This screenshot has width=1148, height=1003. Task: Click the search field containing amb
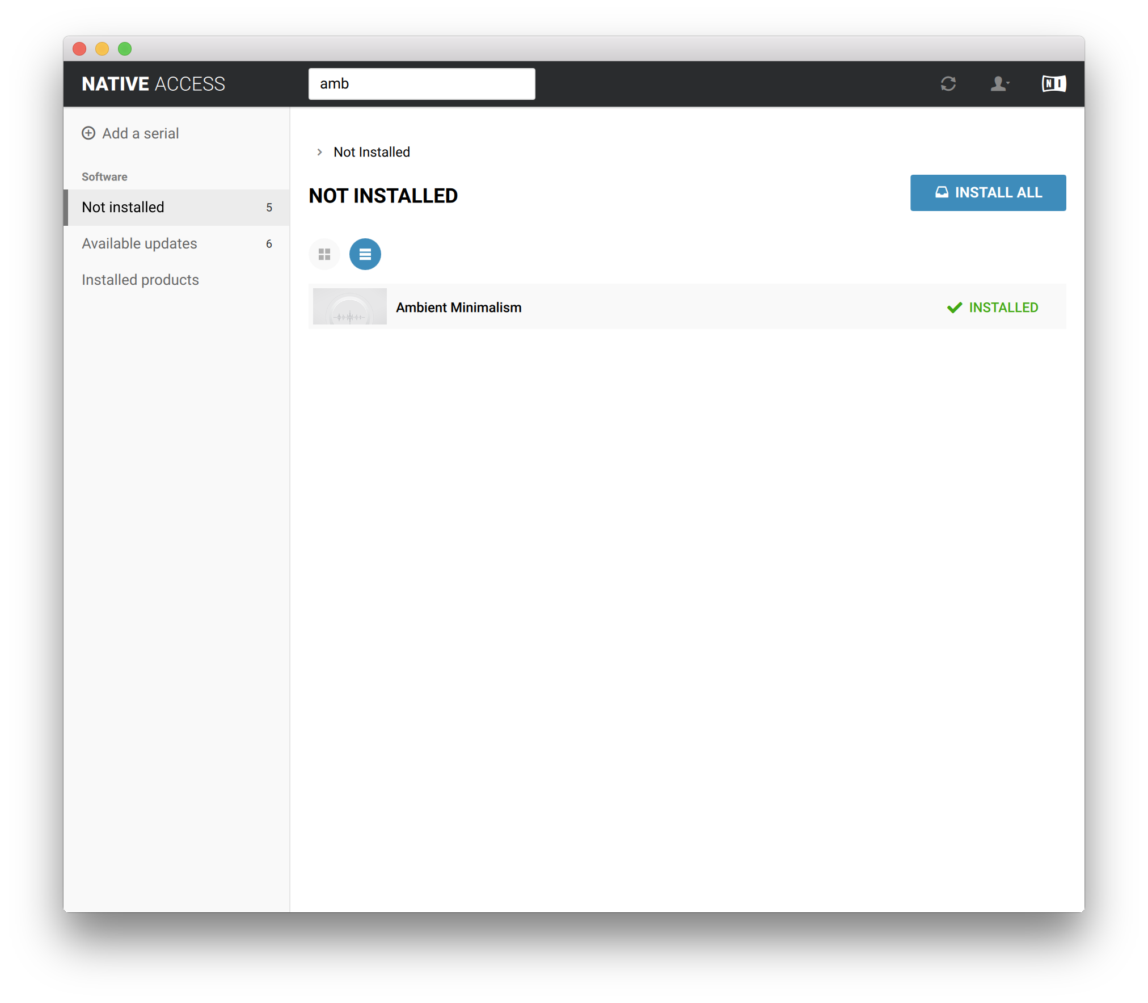(421, 84)
